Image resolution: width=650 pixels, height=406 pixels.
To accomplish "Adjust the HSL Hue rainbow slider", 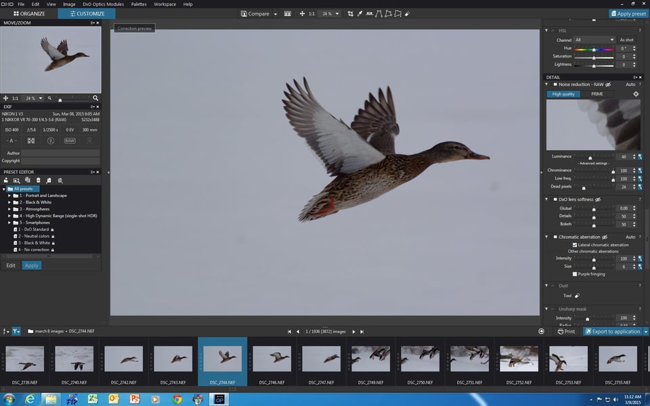I will 594,49.
